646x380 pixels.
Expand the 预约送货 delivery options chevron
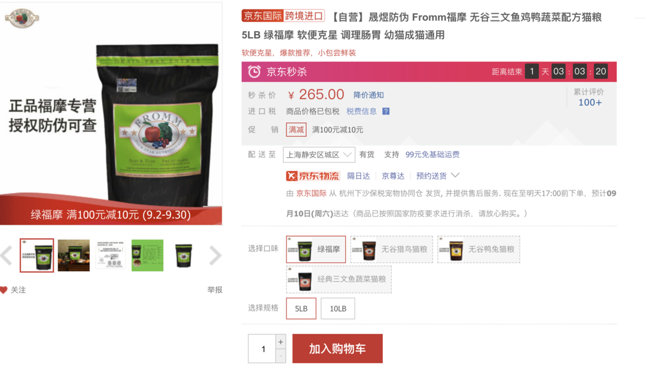(x=455, y=176)
